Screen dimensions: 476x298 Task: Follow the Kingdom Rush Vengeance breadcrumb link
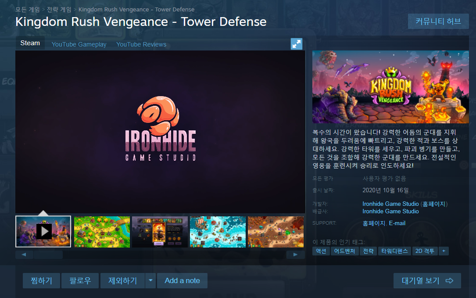(136, 9)
